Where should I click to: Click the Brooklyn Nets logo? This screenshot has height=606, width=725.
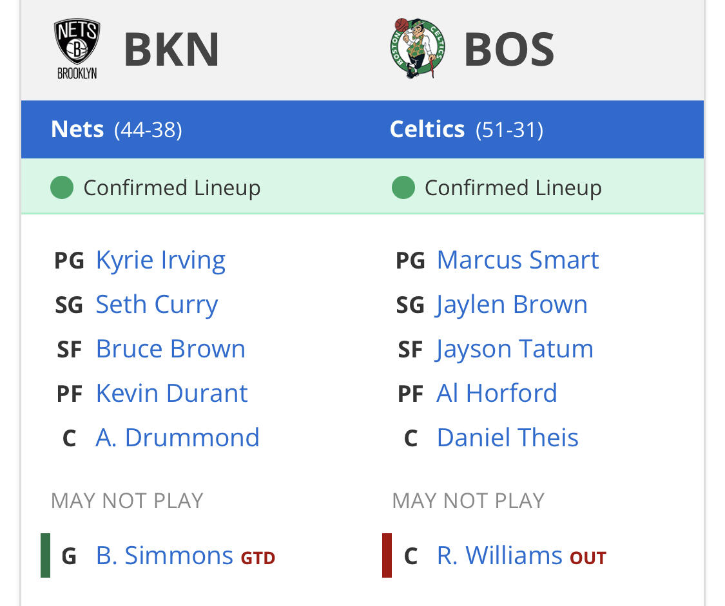click(77, 48)
